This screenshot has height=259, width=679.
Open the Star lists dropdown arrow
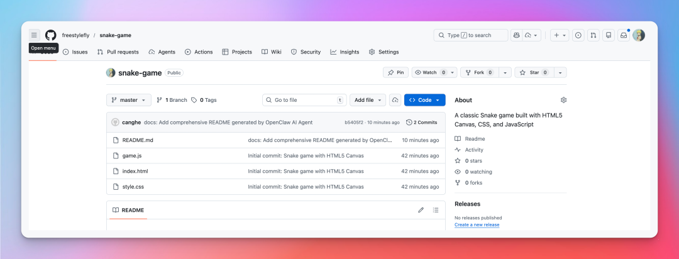tap(560, 73)
